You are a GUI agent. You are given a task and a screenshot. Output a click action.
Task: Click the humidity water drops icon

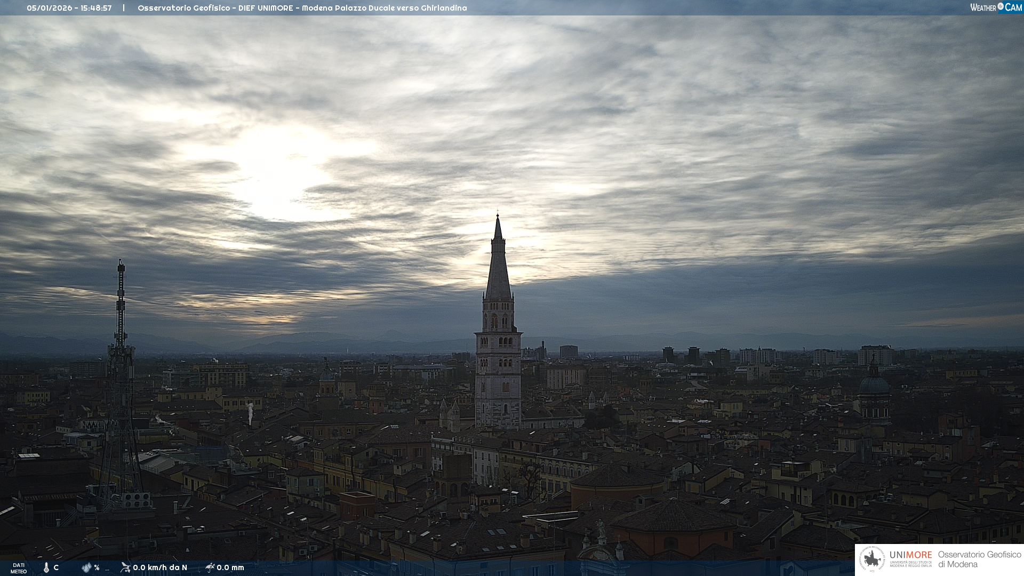(86, 567)
